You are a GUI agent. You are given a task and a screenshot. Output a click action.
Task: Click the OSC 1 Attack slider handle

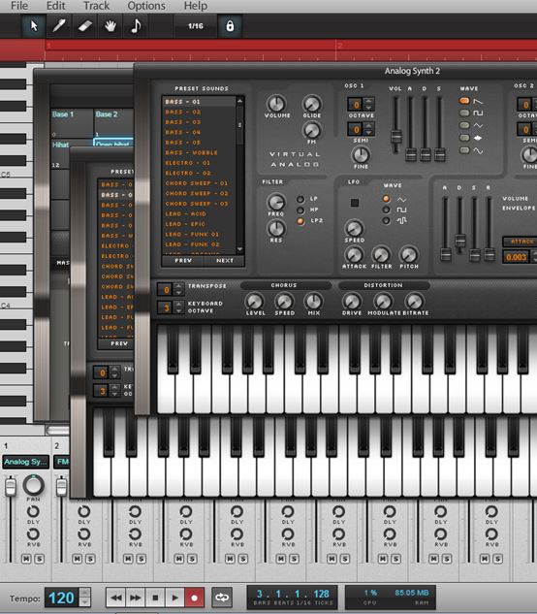pos(411,154)
